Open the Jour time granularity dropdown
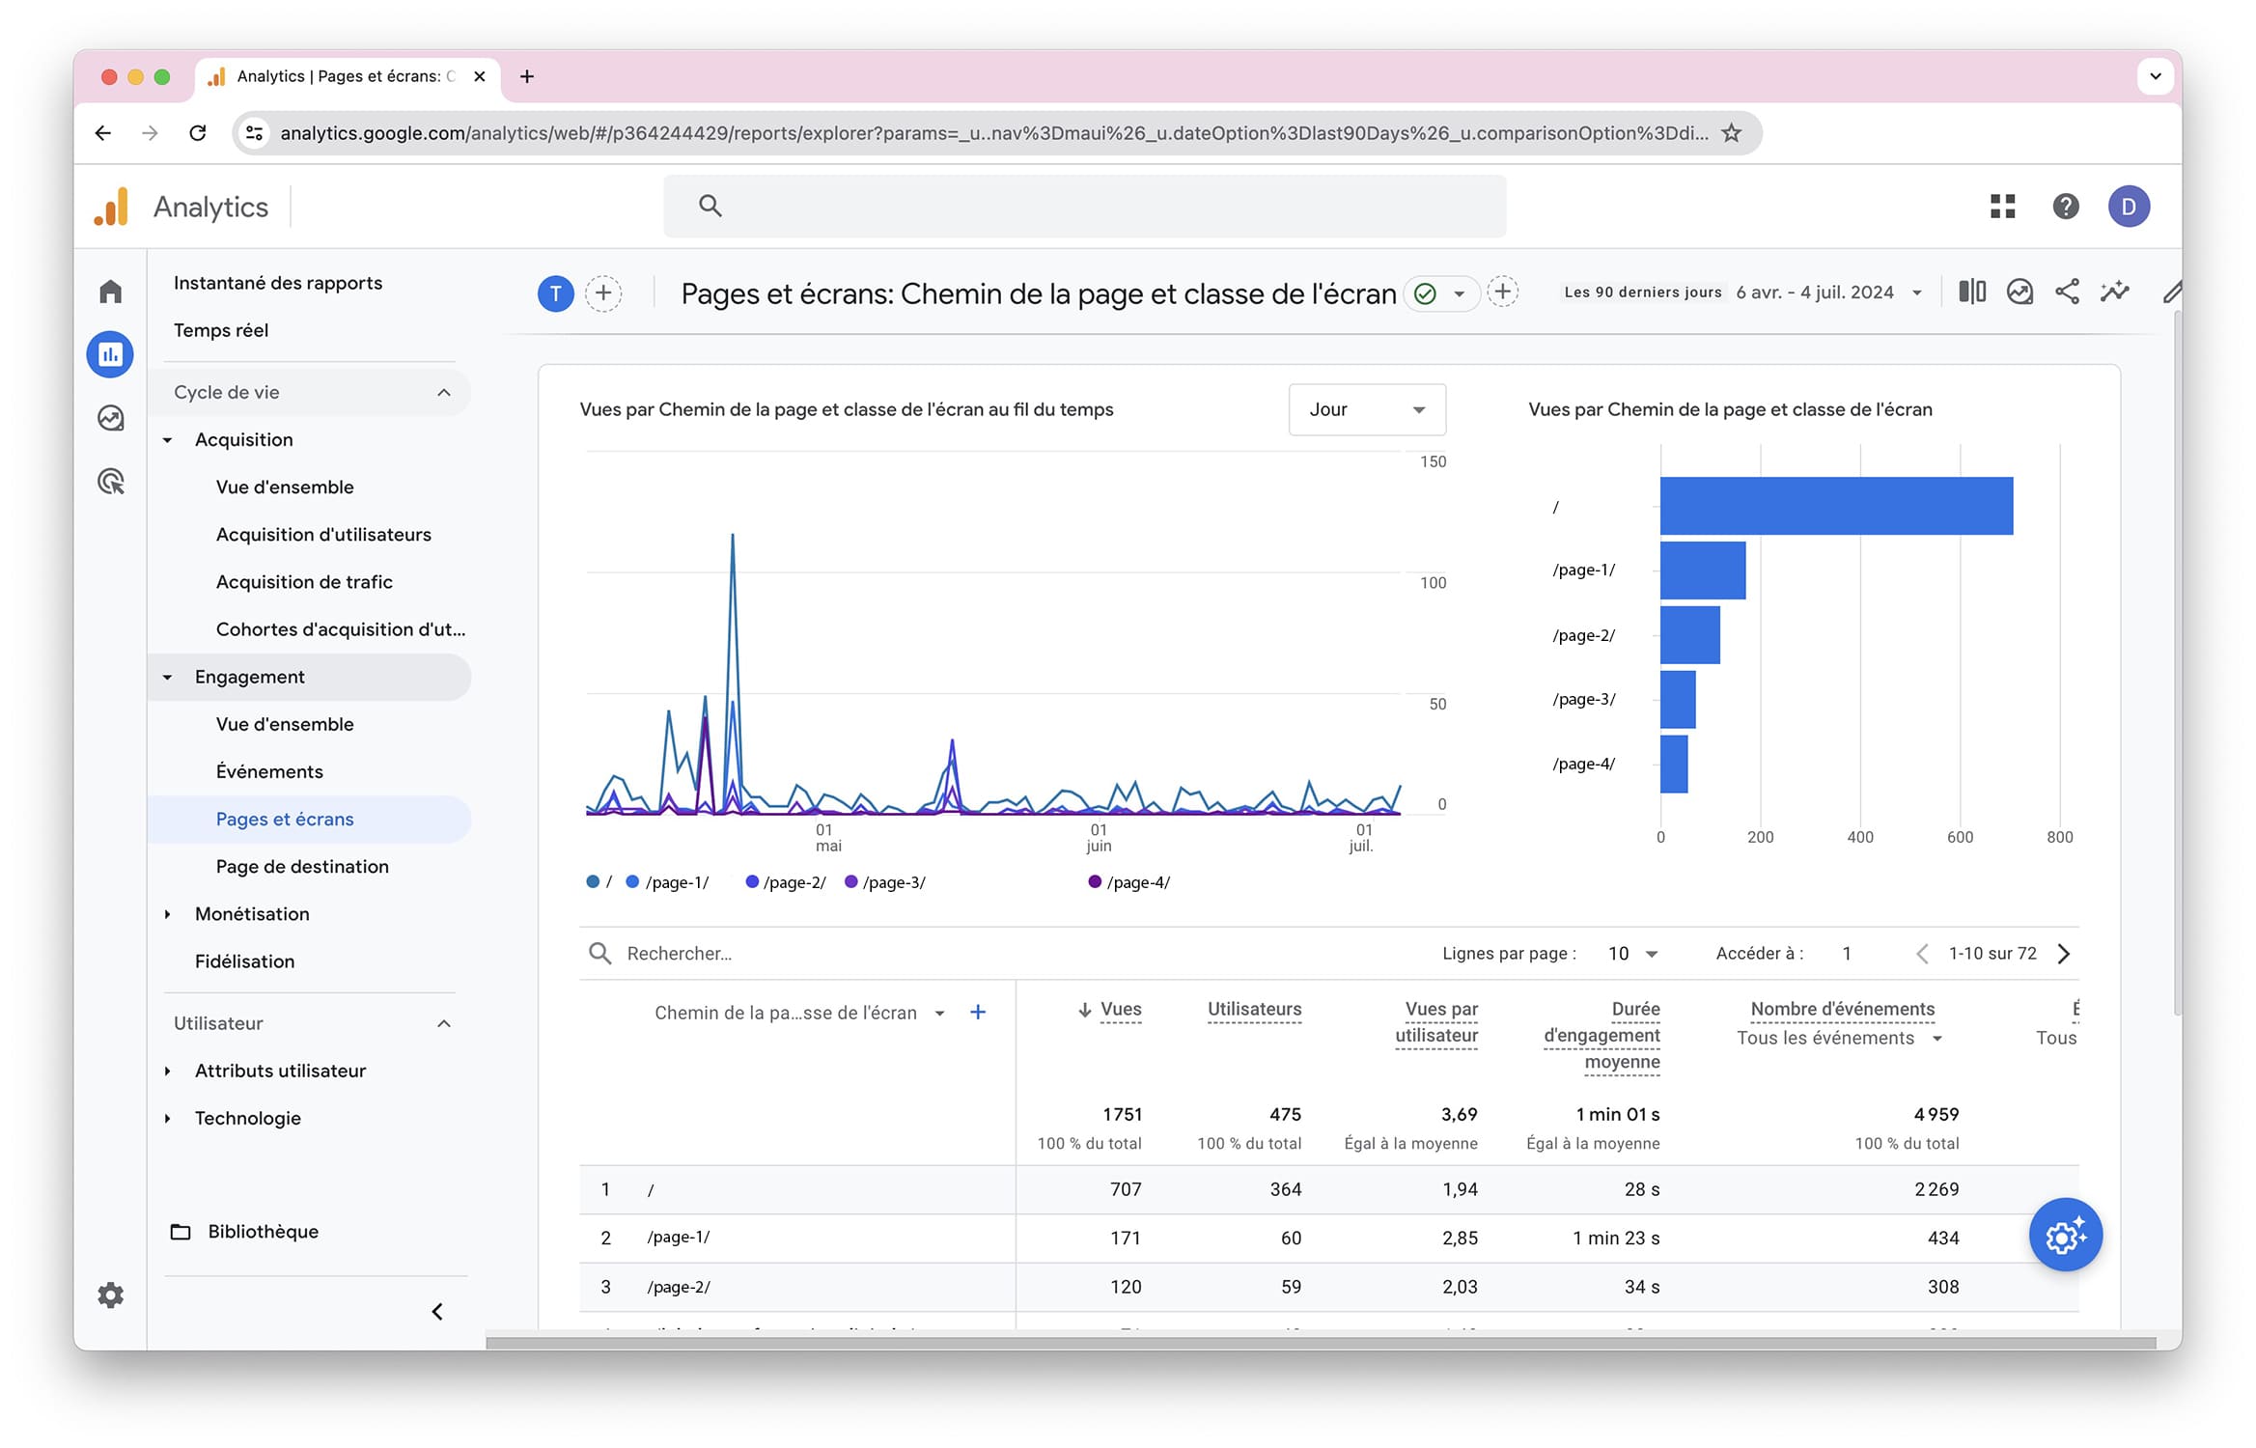The width and height of the screenshot is (2256, 1448). click(x=1366, y=409)
